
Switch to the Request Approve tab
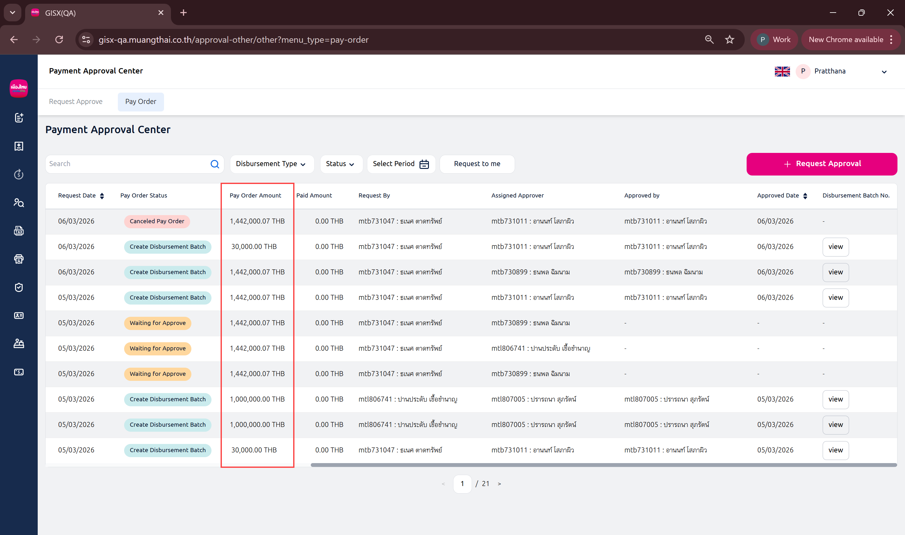coord(76,102)
